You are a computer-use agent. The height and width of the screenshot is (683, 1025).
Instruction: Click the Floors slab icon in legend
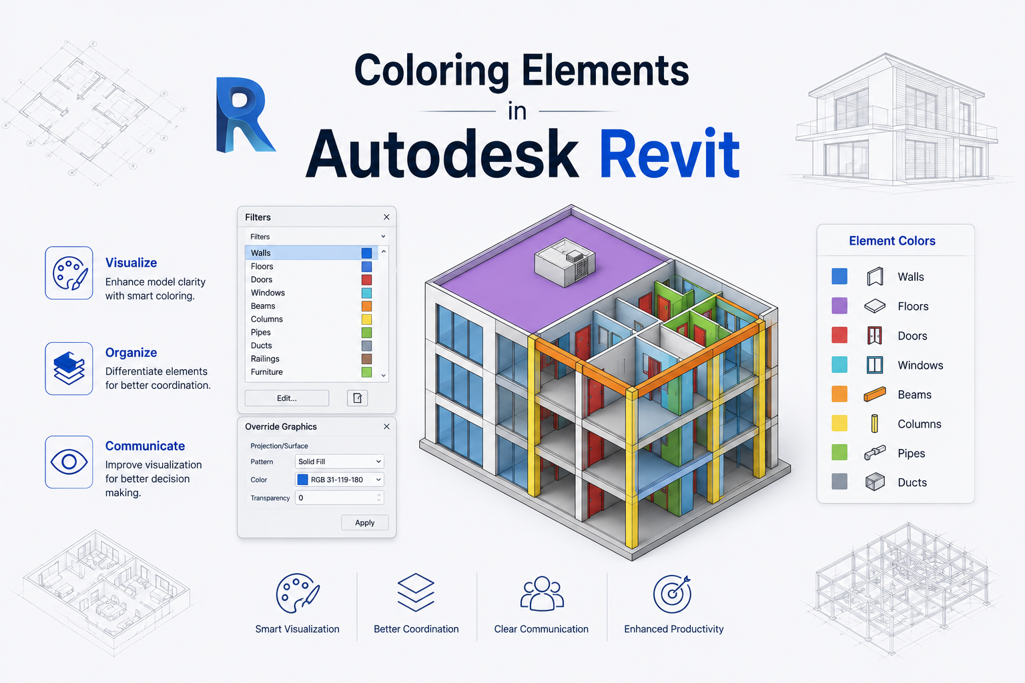pos(875,306)
